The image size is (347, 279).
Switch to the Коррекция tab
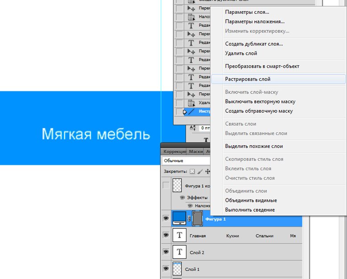[x=174, y=152]
